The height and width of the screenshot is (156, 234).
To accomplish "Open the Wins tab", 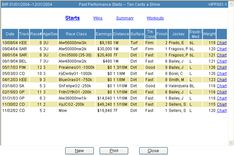I will [x=98, y=18].
